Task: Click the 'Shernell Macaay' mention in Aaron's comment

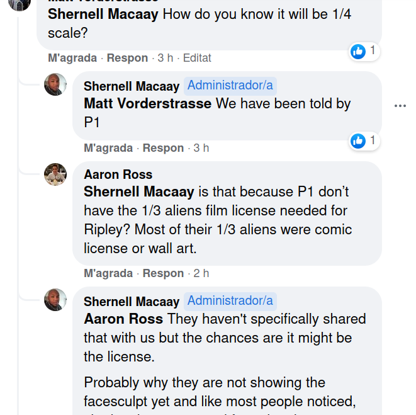Action: 139,191
